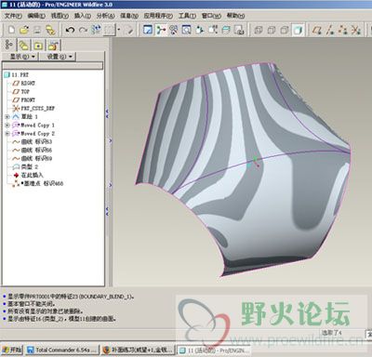Select the 基准点 标识466 feature
372x357 pixels.
38,184
